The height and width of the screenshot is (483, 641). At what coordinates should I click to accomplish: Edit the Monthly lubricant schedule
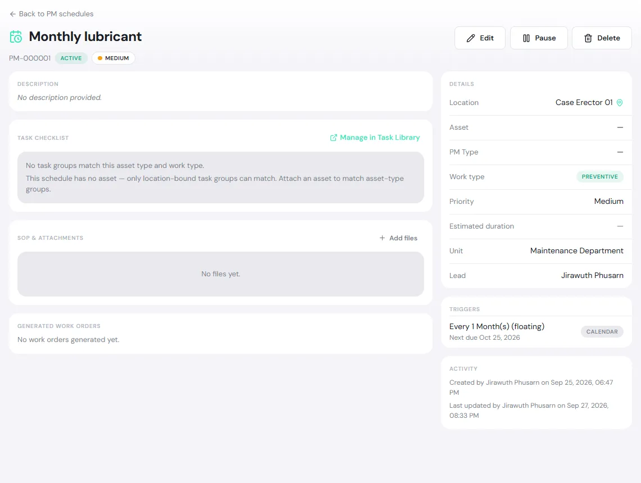pyautogui.click(x=480, y=38)
